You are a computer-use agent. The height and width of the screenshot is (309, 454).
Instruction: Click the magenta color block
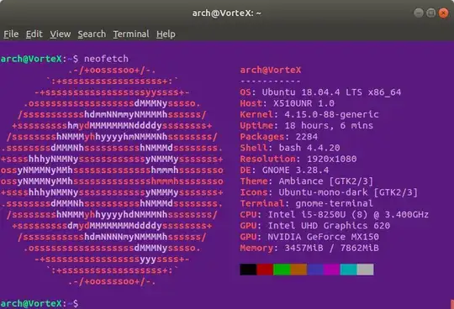pos(332,270)
